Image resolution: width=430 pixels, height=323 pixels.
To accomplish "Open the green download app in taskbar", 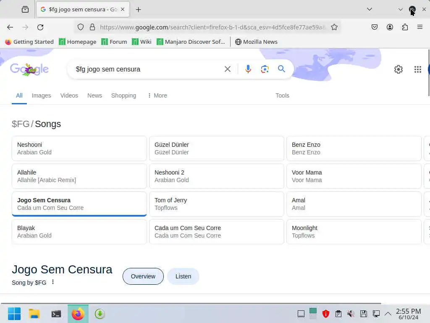I will pos(100,314).
